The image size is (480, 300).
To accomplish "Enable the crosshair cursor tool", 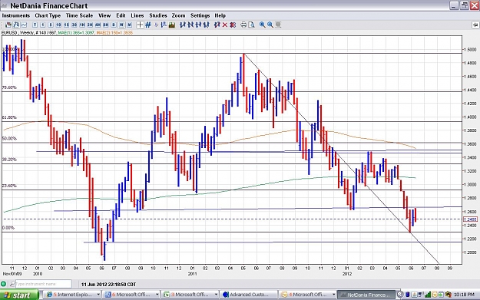I will pos(140,25).
